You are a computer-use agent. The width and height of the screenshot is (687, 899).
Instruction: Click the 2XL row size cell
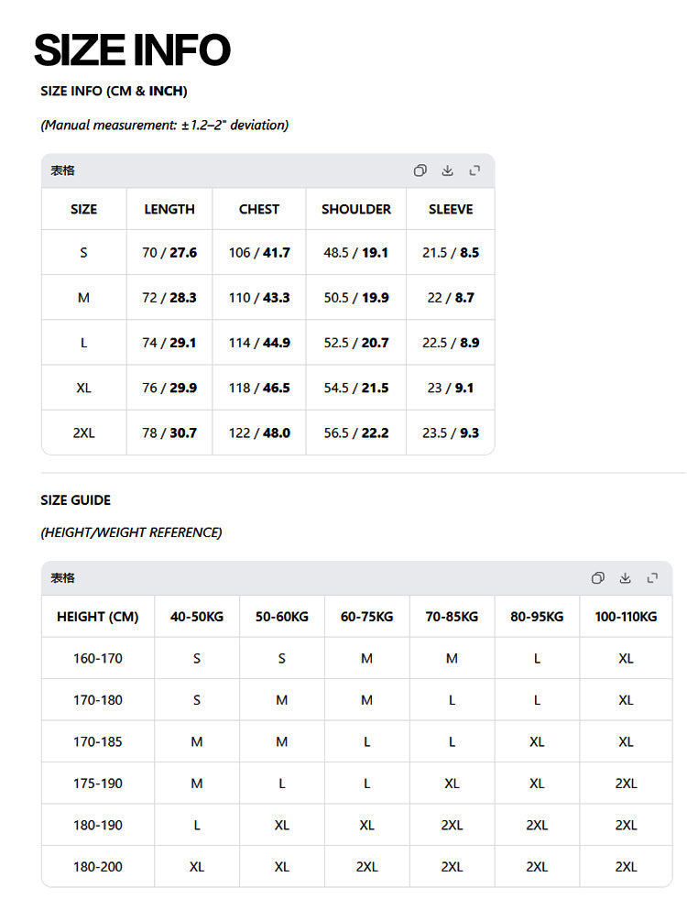tap(83, 433)
